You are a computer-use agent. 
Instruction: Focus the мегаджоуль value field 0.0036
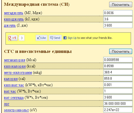[118, 13]
